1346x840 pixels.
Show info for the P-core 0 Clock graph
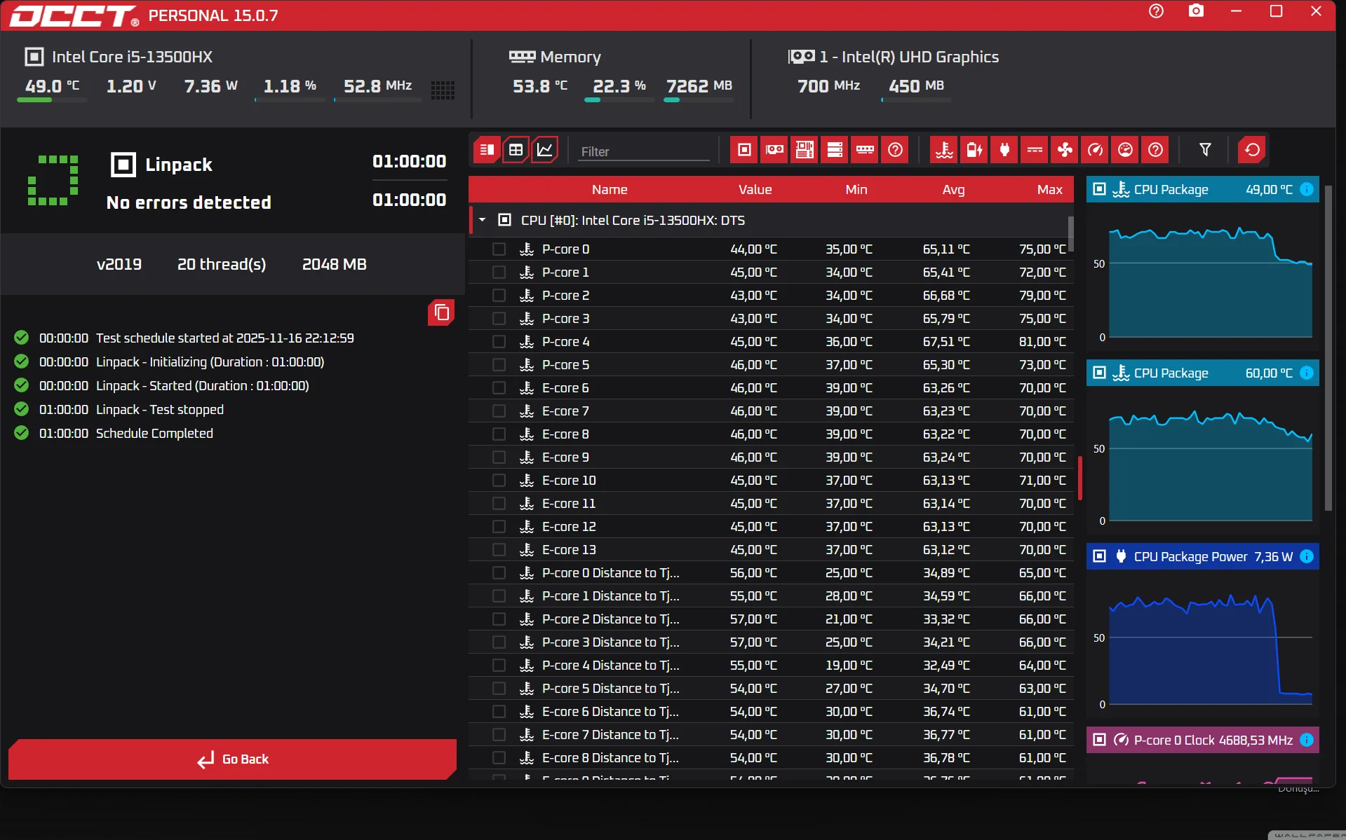(x=1307, y=740)
